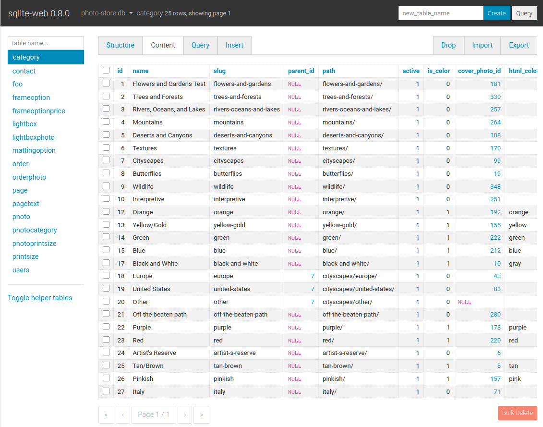Image resolution: width=543 pixels, height=427 pixels.
Task: Select the Content tab
Action: tap(163, 45)
